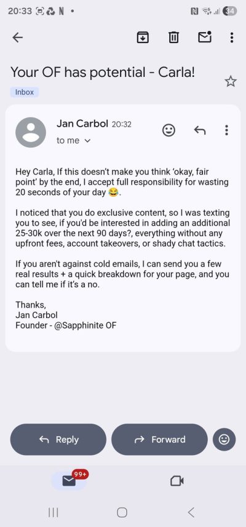Archive this email with the box icon
The width and height of the screenshot is (246, 527).
(143, 38)
